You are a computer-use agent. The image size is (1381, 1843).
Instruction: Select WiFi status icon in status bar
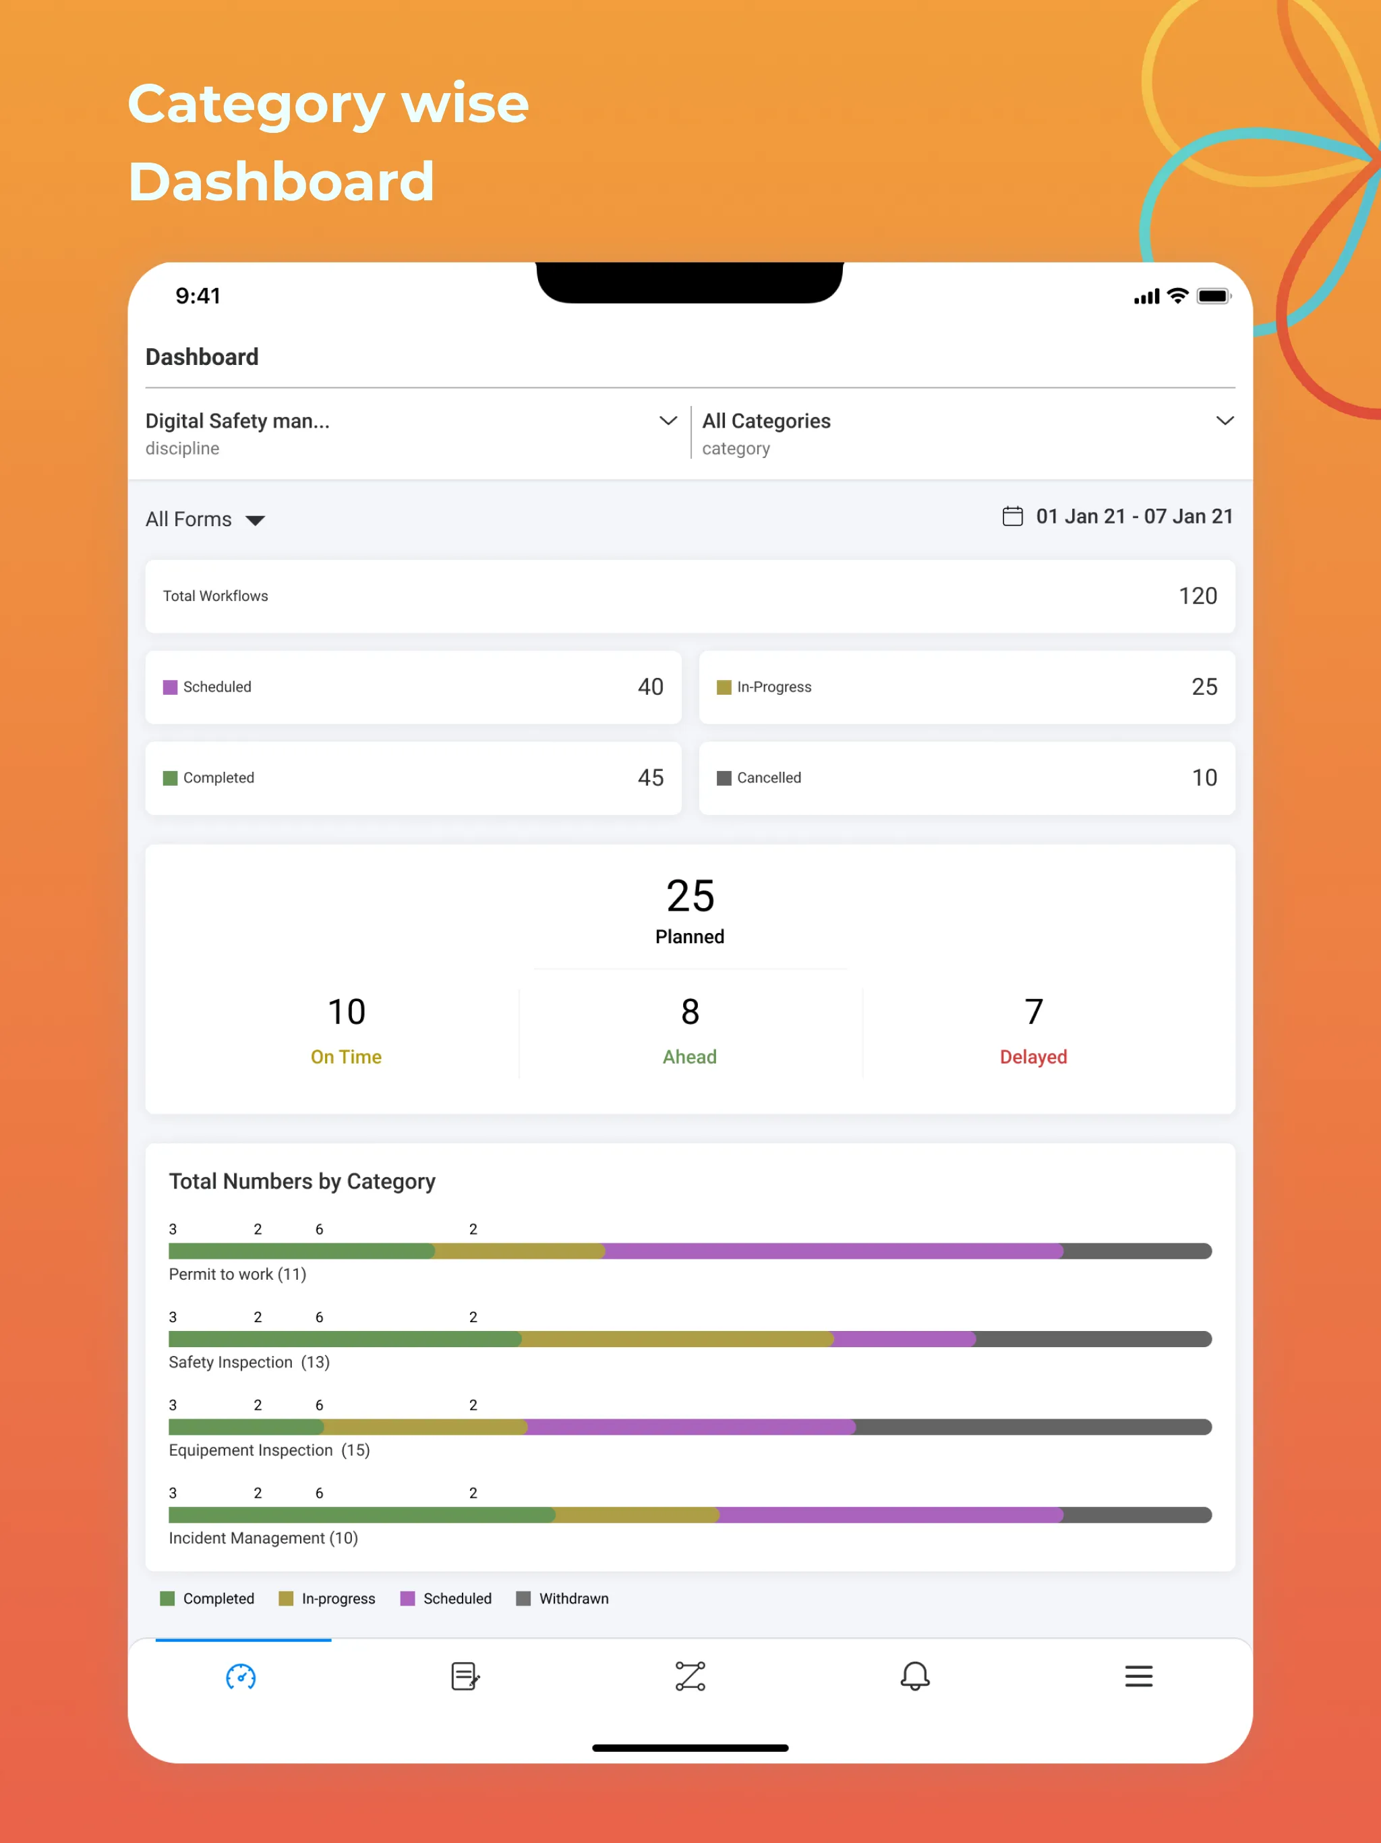(x=1171, y=296)
